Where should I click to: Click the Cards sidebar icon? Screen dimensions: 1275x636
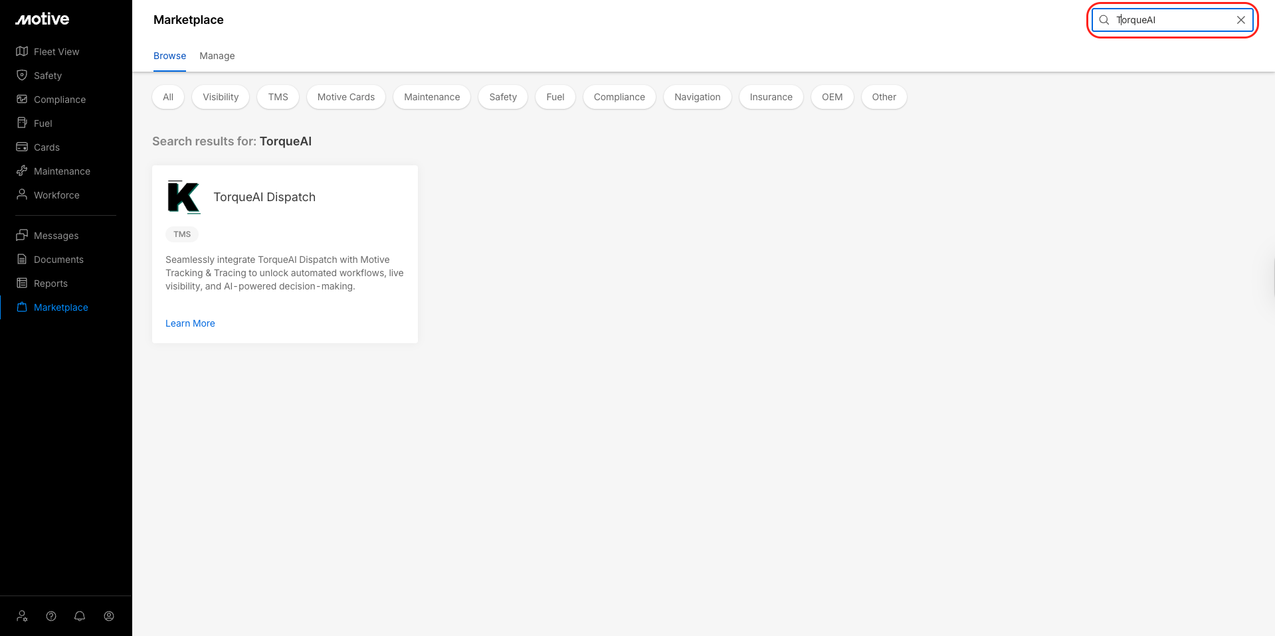point(22,147)
